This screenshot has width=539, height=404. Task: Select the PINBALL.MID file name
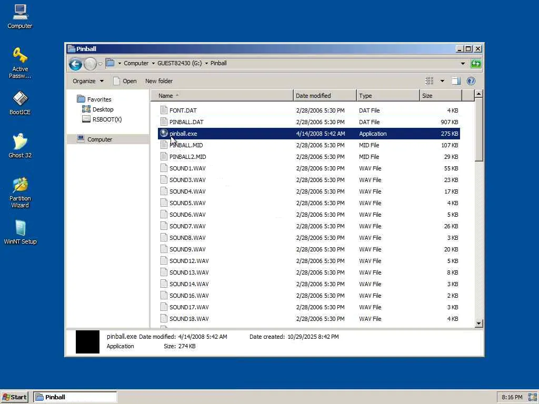click(x=186, y=145)
